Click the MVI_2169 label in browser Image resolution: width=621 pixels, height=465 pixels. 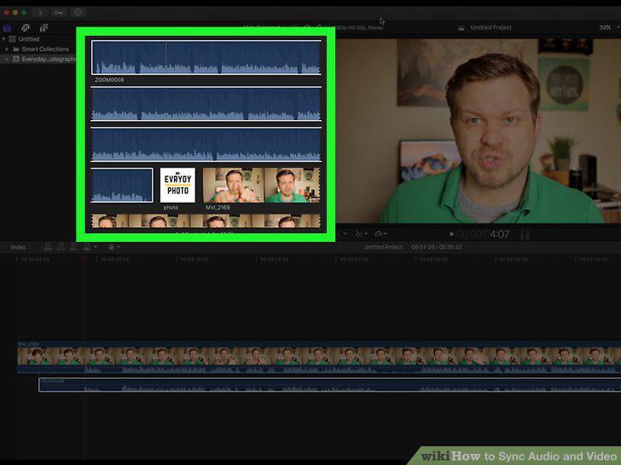(x=218, y=207)
